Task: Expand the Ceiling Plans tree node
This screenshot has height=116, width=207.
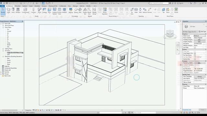Action: tap(3, 49)
